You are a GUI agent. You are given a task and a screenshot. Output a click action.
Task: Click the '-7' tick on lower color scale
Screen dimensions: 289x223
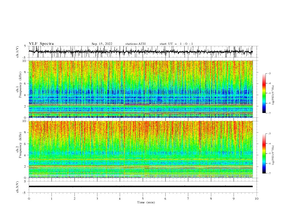tap(269, 173)
